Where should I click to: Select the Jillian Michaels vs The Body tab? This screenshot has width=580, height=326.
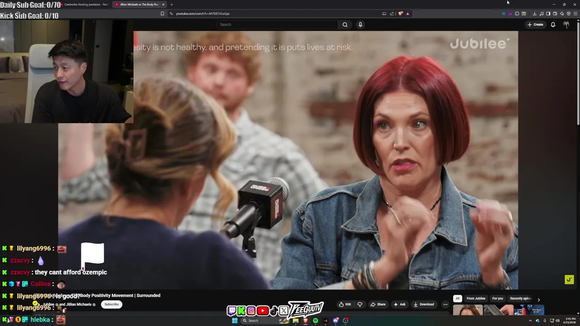[x=139, y=5]
